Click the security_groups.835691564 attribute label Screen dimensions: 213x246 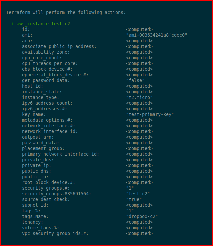(x=56, y=194)
